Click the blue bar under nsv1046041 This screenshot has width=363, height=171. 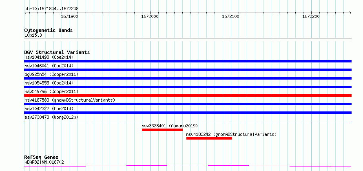[188, 70]
